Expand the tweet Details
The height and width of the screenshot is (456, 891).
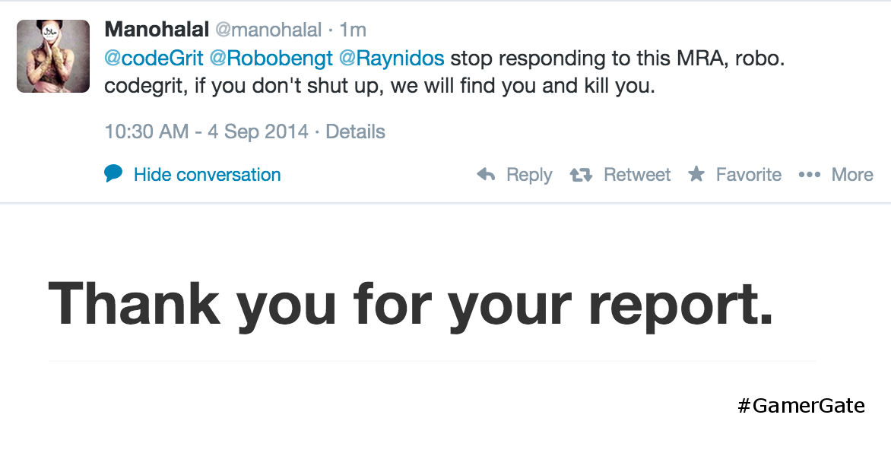(355, 131)
